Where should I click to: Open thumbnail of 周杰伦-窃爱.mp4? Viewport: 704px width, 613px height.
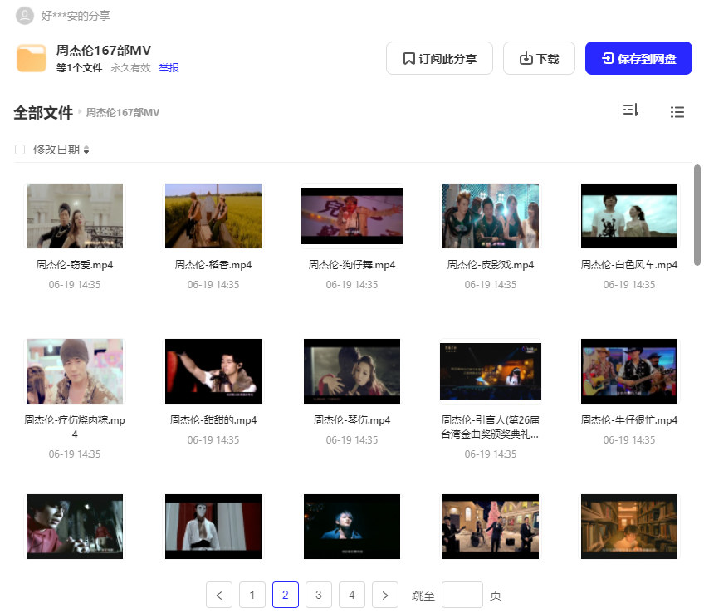[x=75, y=216]
